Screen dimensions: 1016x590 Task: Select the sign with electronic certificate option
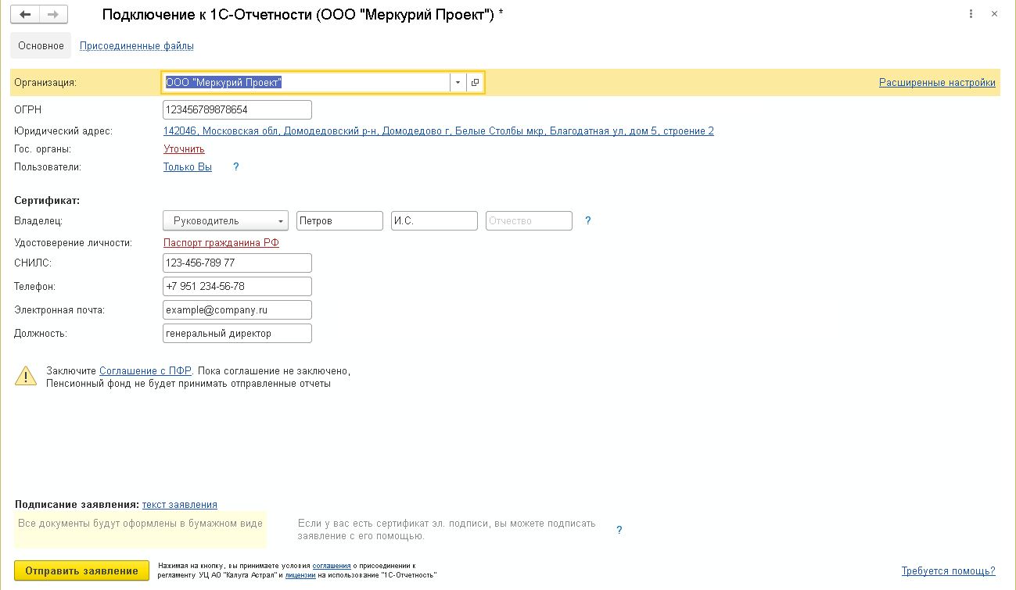(x=447, y=530)
